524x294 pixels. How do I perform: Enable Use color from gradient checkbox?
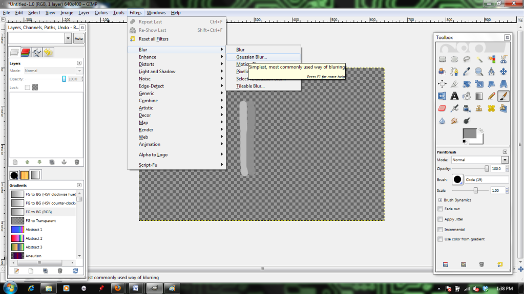coord(440,239)
